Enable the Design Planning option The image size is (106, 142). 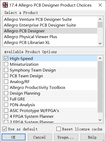(6, 93)
